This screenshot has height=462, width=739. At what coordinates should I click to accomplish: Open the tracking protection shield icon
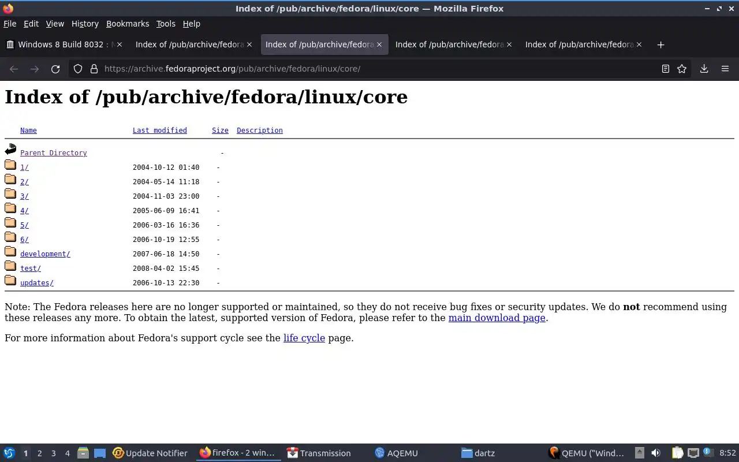click(x=78, y=69)
